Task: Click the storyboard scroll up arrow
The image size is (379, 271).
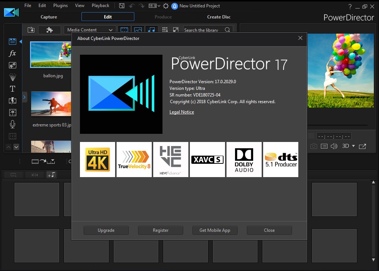Action: click(373, 182)
